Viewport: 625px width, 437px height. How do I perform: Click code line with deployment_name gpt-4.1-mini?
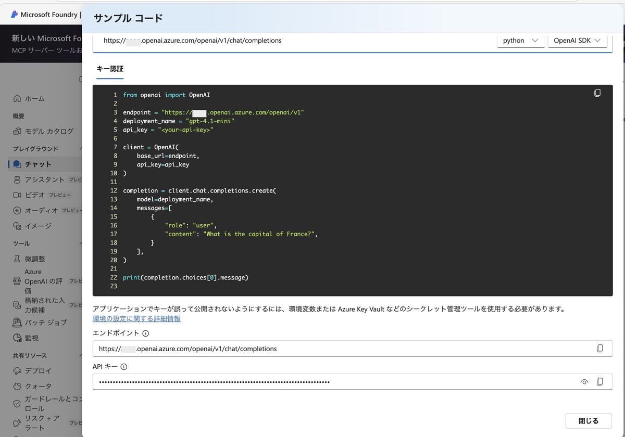(x=179, y=121)
